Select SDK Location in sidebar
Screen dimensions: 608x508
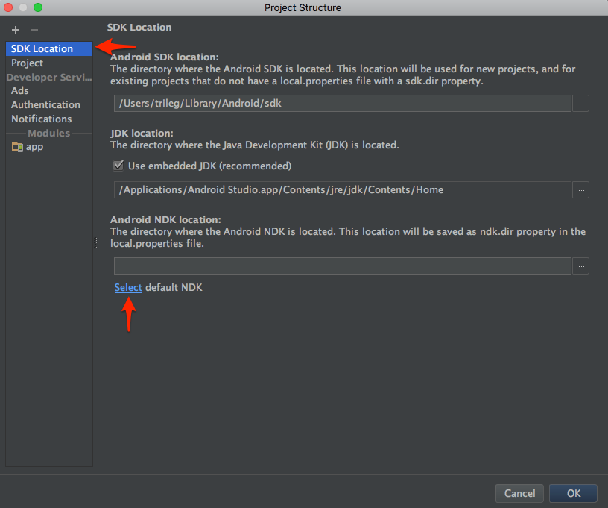tap(49, 49)
